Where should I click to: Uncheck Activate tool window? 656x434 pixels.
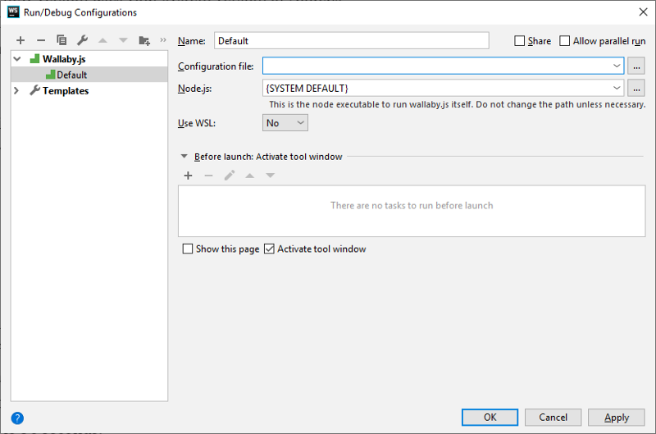click(x=270, y=249)
